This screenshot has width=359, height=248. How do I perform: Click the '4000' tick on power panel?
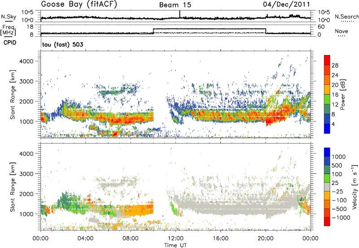pyautogui.click(x=26, y=61)
